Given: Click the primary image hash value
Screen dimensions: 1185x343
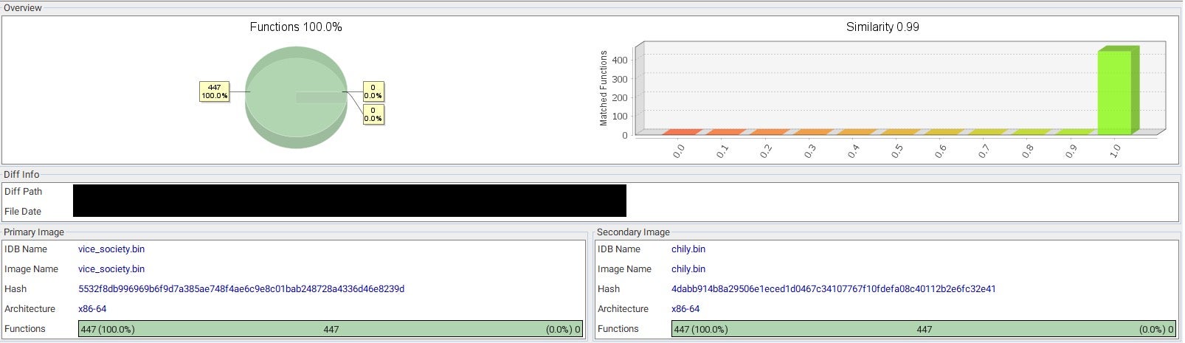Looking at the screenshot, I should tap(241, 289).
